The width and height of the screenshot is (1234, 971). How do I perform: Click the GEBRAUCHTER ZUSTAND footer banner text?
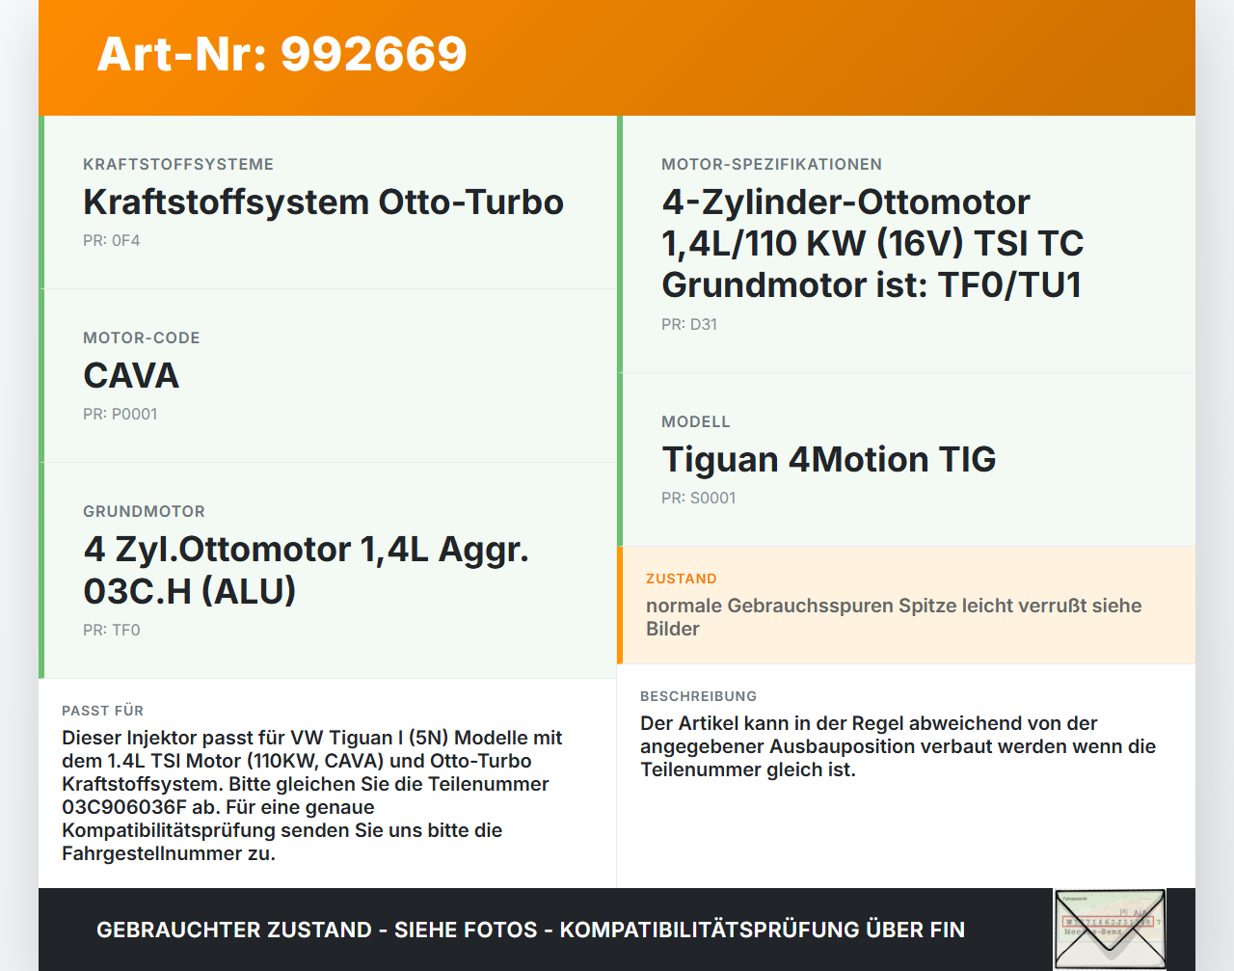(x=530, y=930)
